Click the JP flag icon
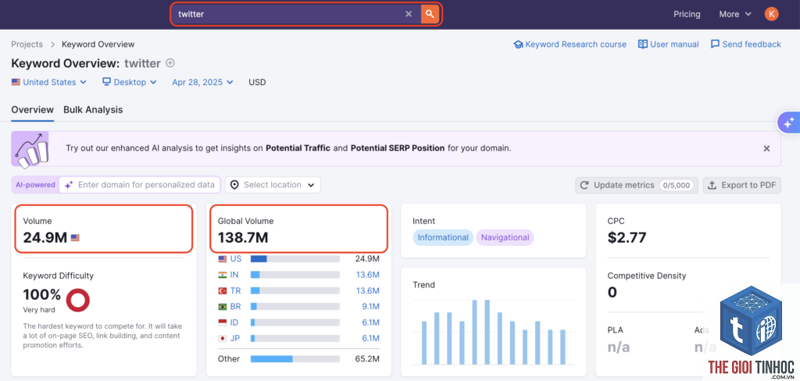800x381 pixels. [x=223, y=338]
